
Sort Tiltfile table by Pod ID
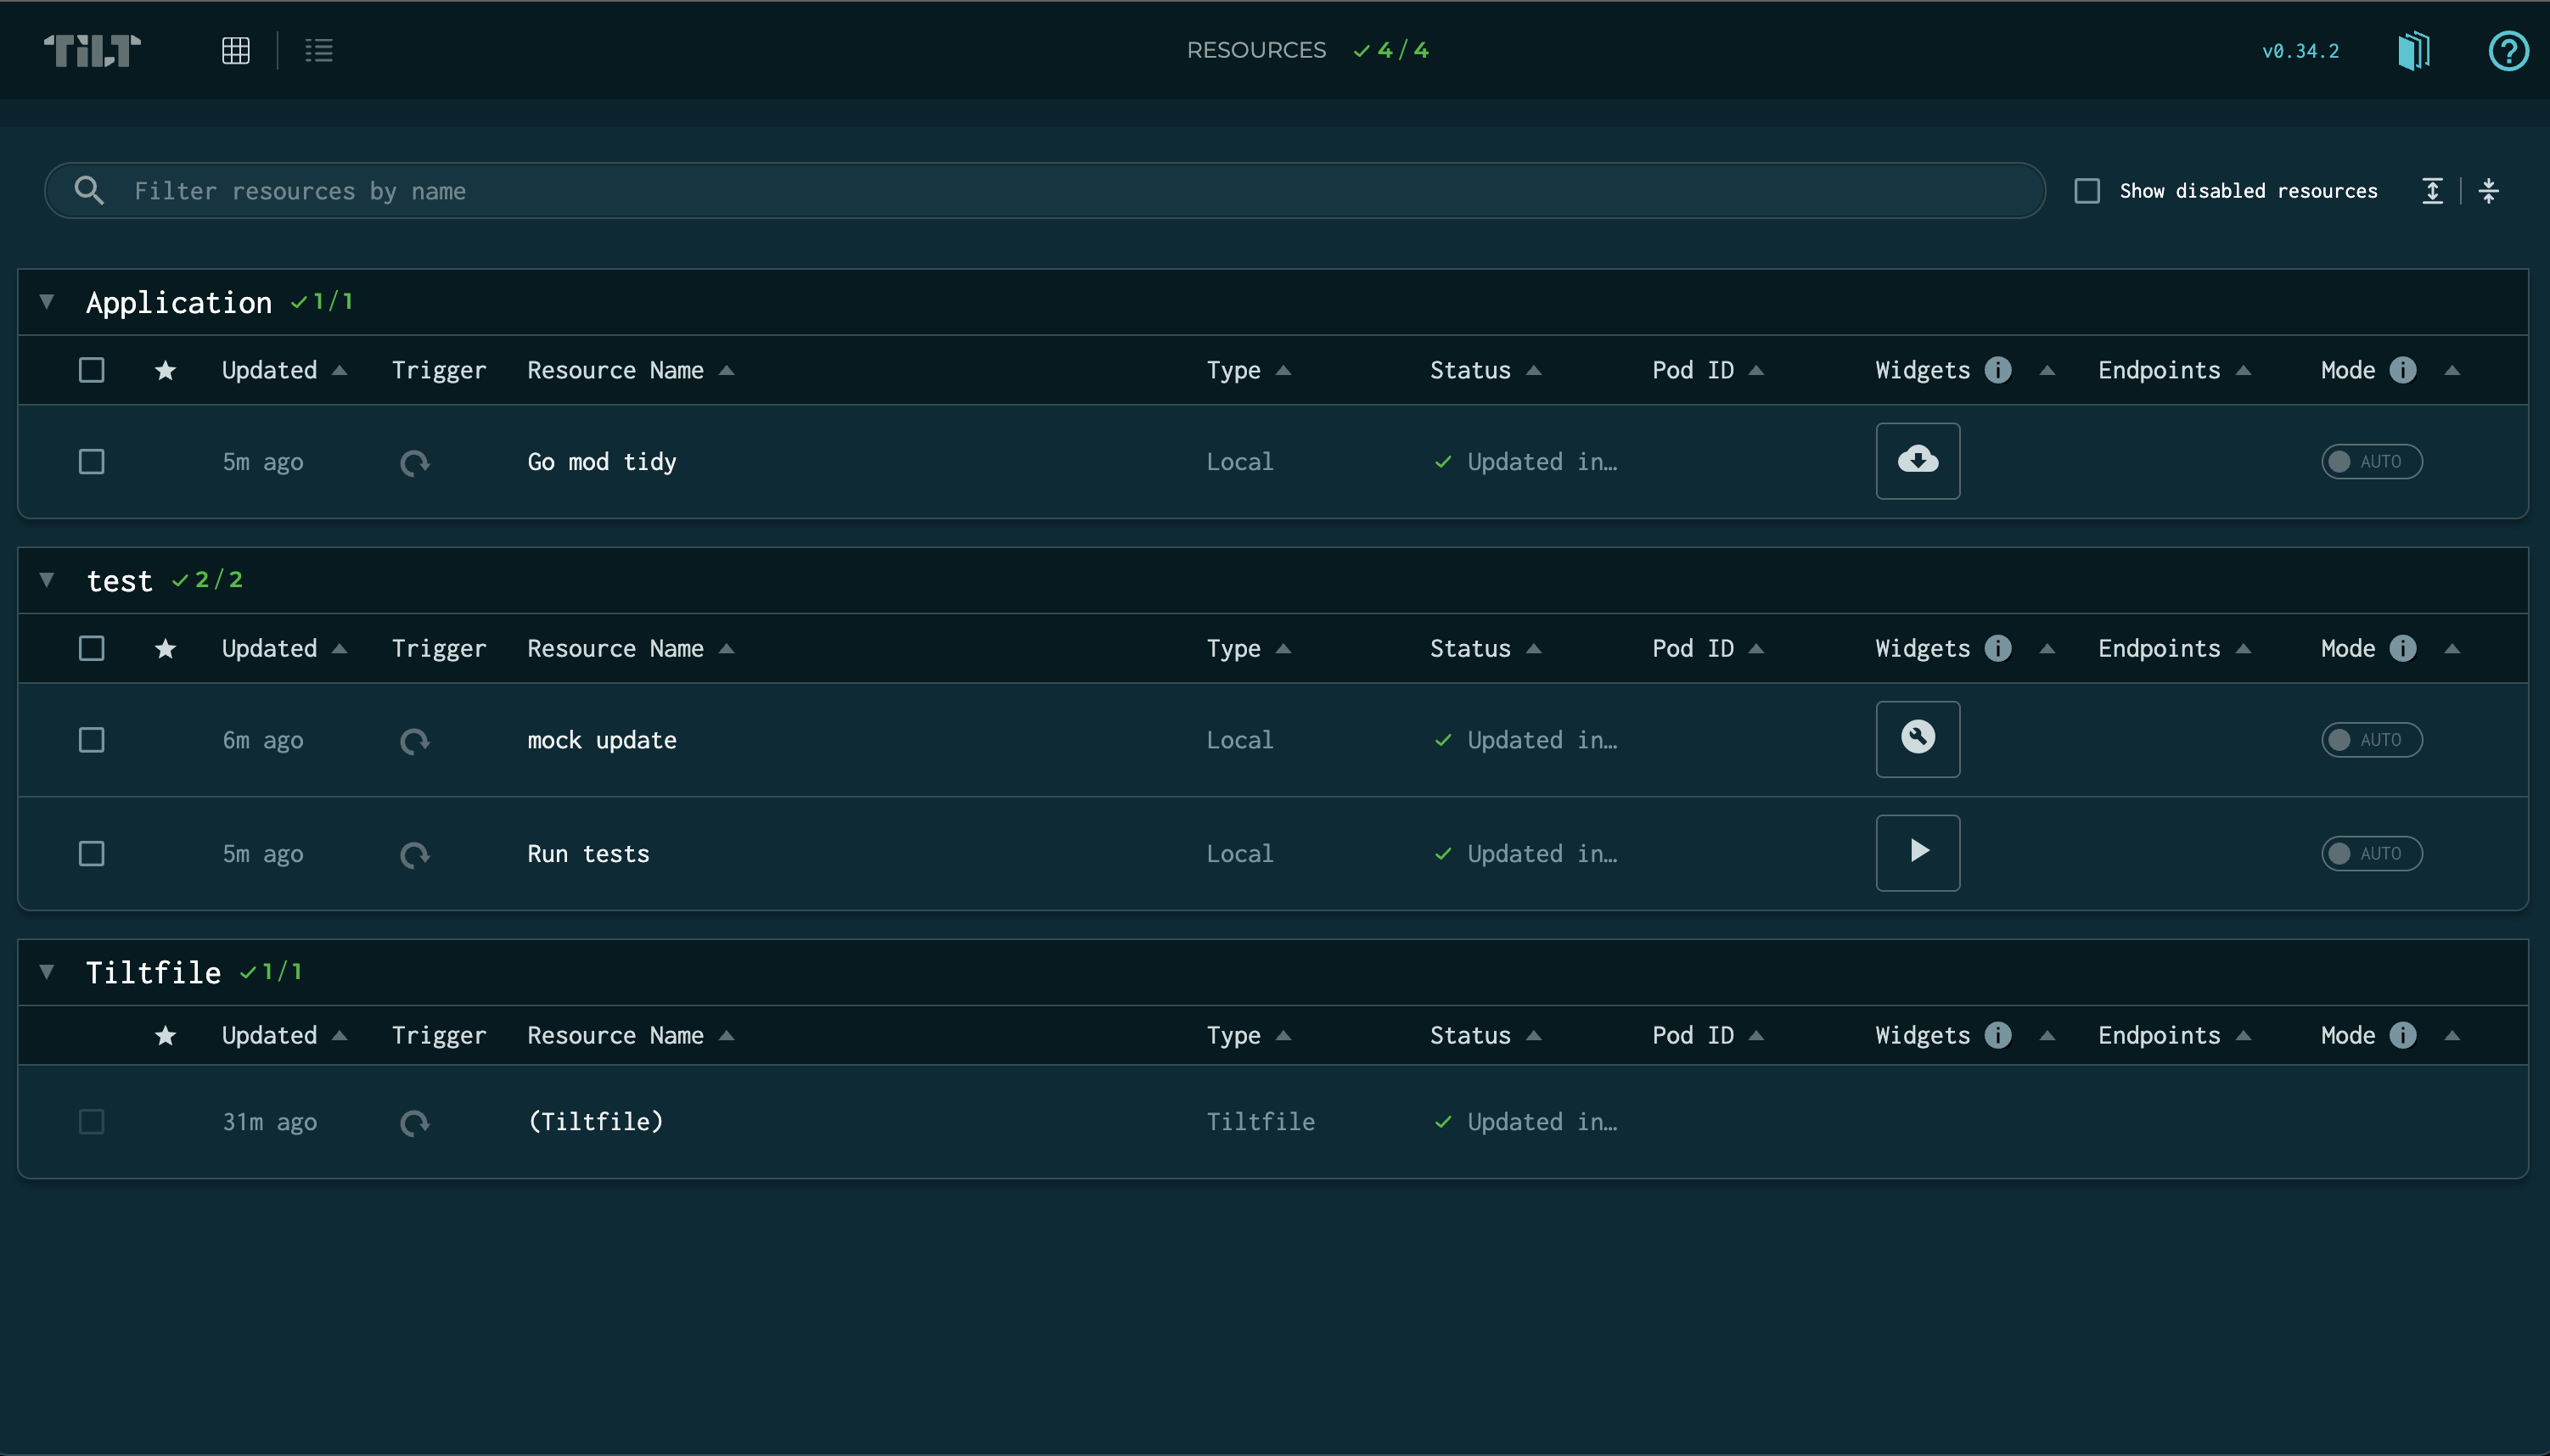1708,1035
